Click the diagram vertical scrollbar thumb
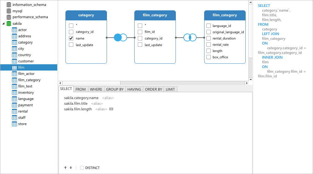Screen dimensions: 313x174 point(251,31)
